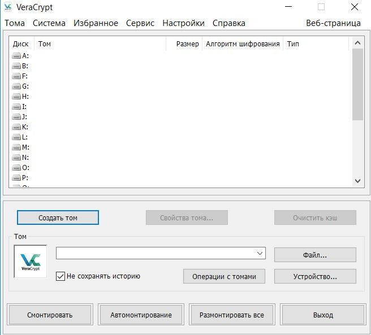Click the drive icon for N:
Viewport: 371px width, 335px height.
click(x=16, y=158)
